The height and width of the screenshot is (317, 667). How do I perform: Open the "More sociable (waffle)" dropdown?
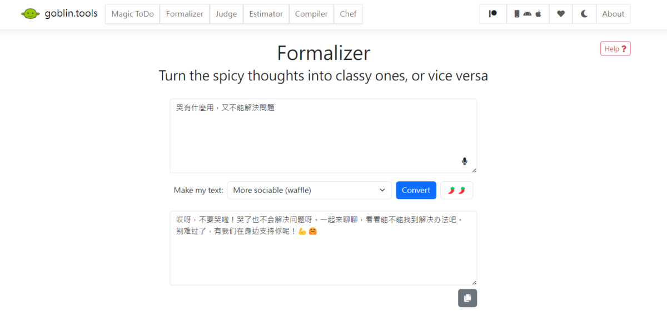[x=309, y=190]
